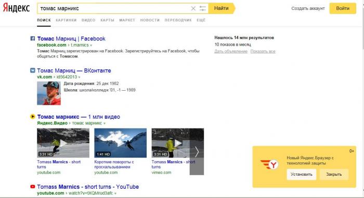Image resolution: width=364 pixels, height=198 pixels.
Task: Click the t.marnics breadcrumb in Facebook result
Action: click(80, 45)
